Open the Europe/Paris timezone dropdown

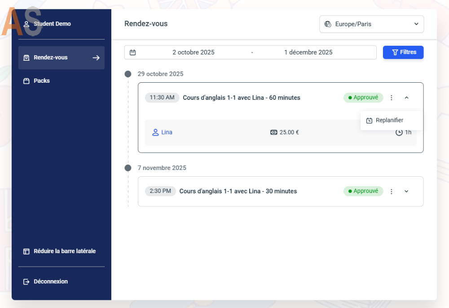(371, 24)
